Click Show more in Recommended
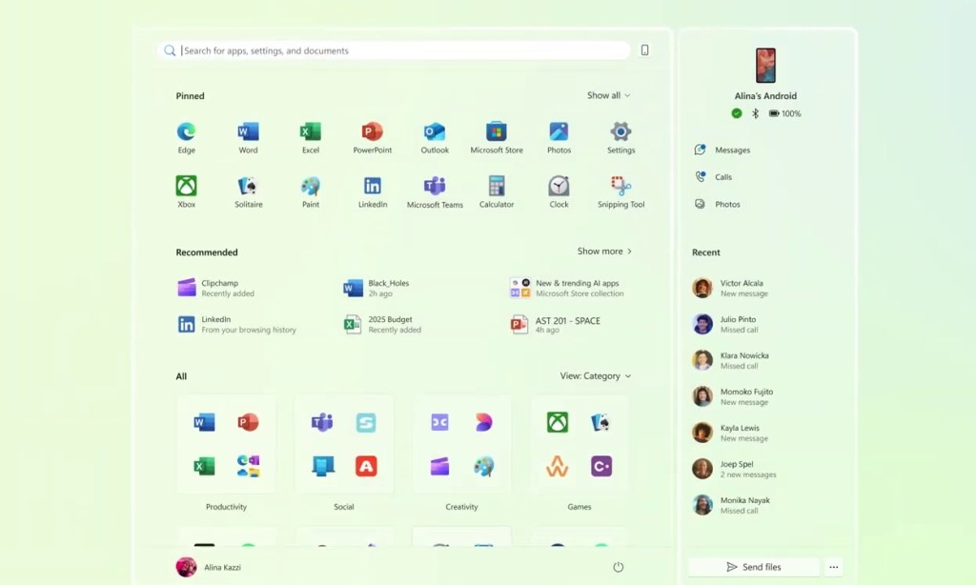Screen dimensions: 976x585 pyautogui.click(x=604, y=252)
